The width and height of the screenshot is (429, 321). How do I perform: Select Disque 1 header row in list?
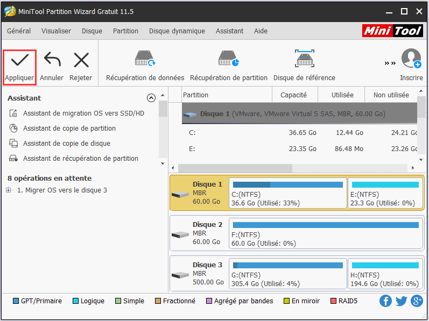point(299,113)
